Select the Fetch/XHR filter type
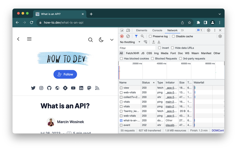 point(132,53)
